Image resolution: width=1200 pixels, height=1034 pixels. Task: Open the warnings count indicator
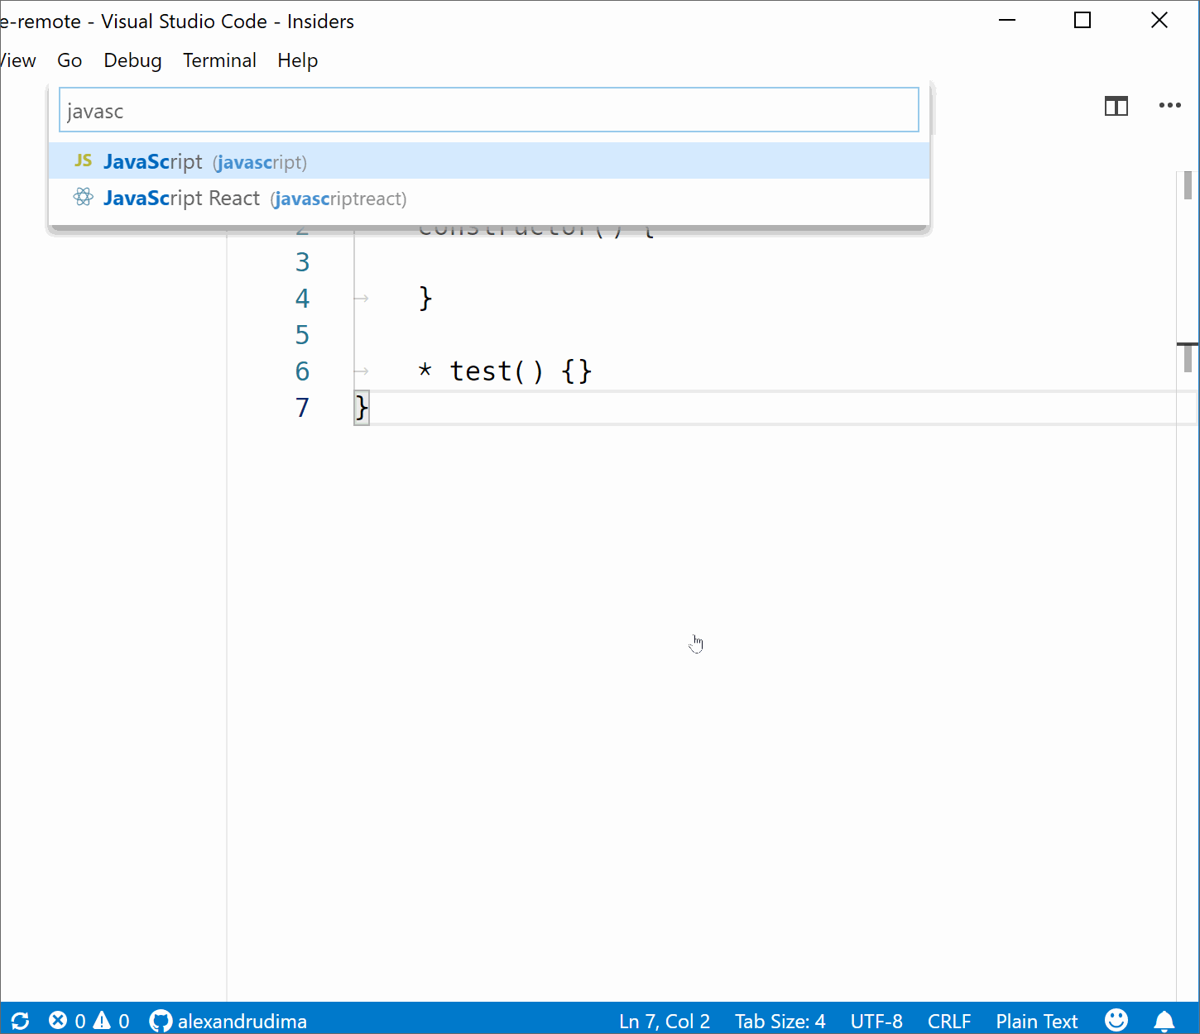tap(112, 1021)
